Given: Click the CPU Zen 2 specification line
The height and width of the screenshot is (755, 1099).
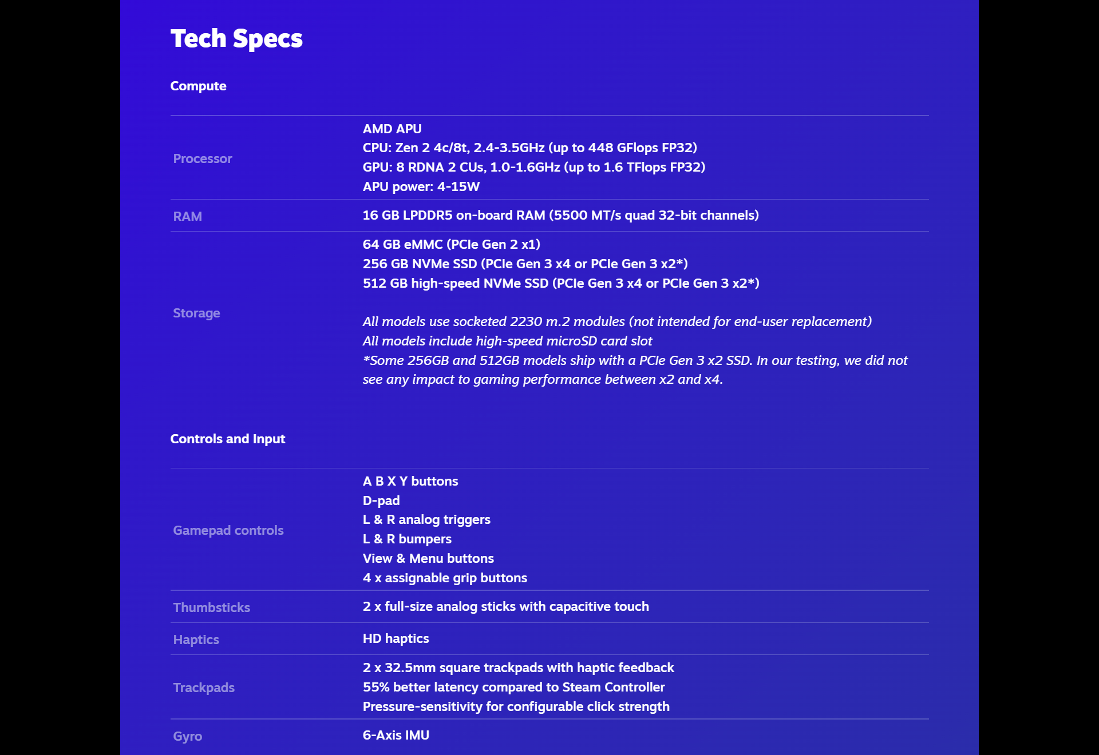Looking at the screenshot, I should click(529, 148).
